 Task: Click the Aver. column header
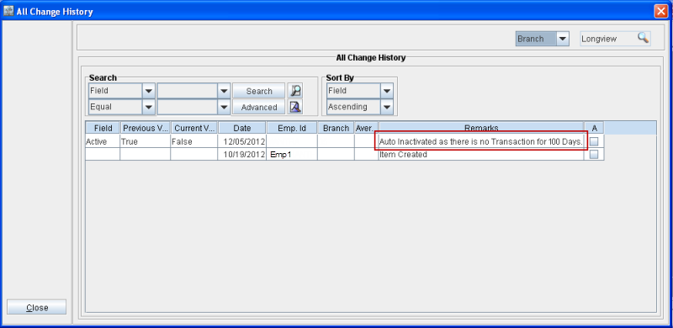(366, 128)
